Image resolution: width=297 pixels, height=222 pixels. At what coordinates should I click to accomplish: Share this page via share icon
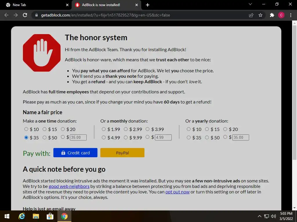(x=251, y=15)
